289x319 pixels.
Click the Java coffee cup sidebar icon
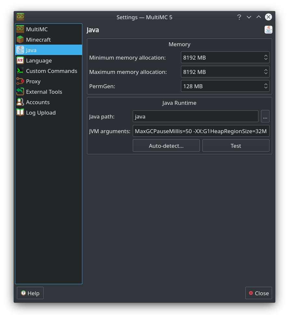(20, 50)
